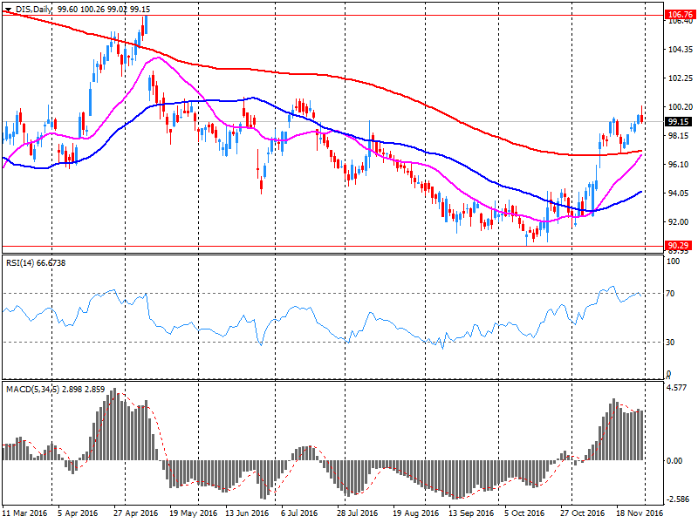Screen dimensions: 698x523
Task: Click the red 106.76 price level tag
Action: pos(679,15)
